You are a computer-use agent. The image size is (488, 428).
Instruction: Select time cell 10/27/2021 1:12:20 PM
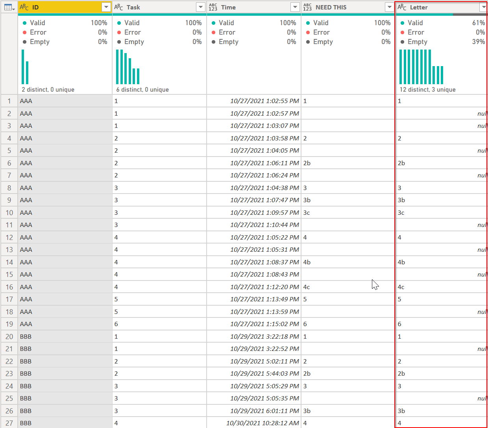(254, 287)
